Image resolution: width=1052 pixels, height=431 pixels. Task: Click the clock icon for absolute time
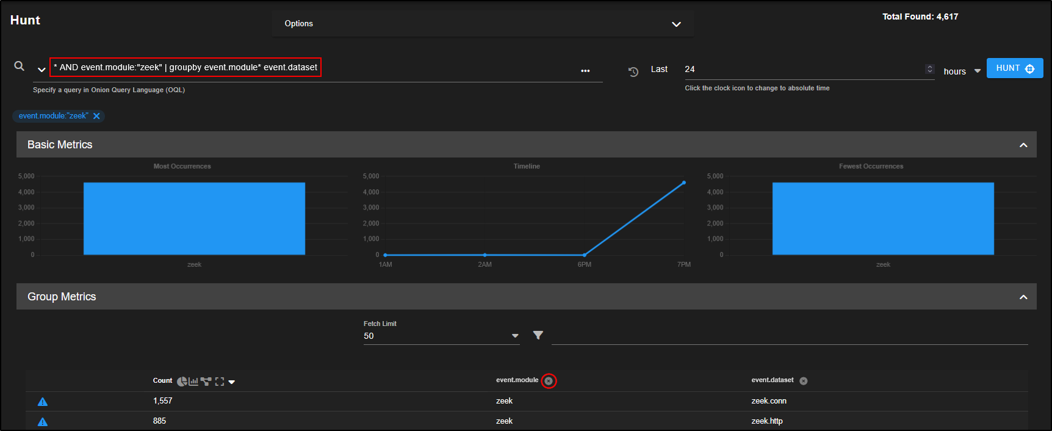(x=633, y=71)
